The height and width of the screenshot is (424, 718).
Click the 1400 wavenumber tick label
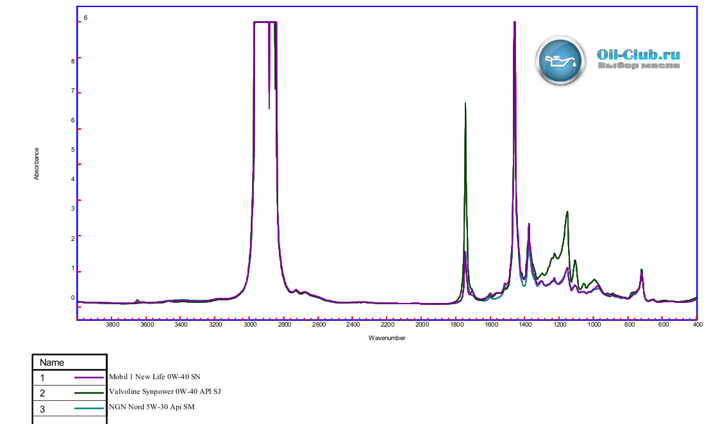525,325
